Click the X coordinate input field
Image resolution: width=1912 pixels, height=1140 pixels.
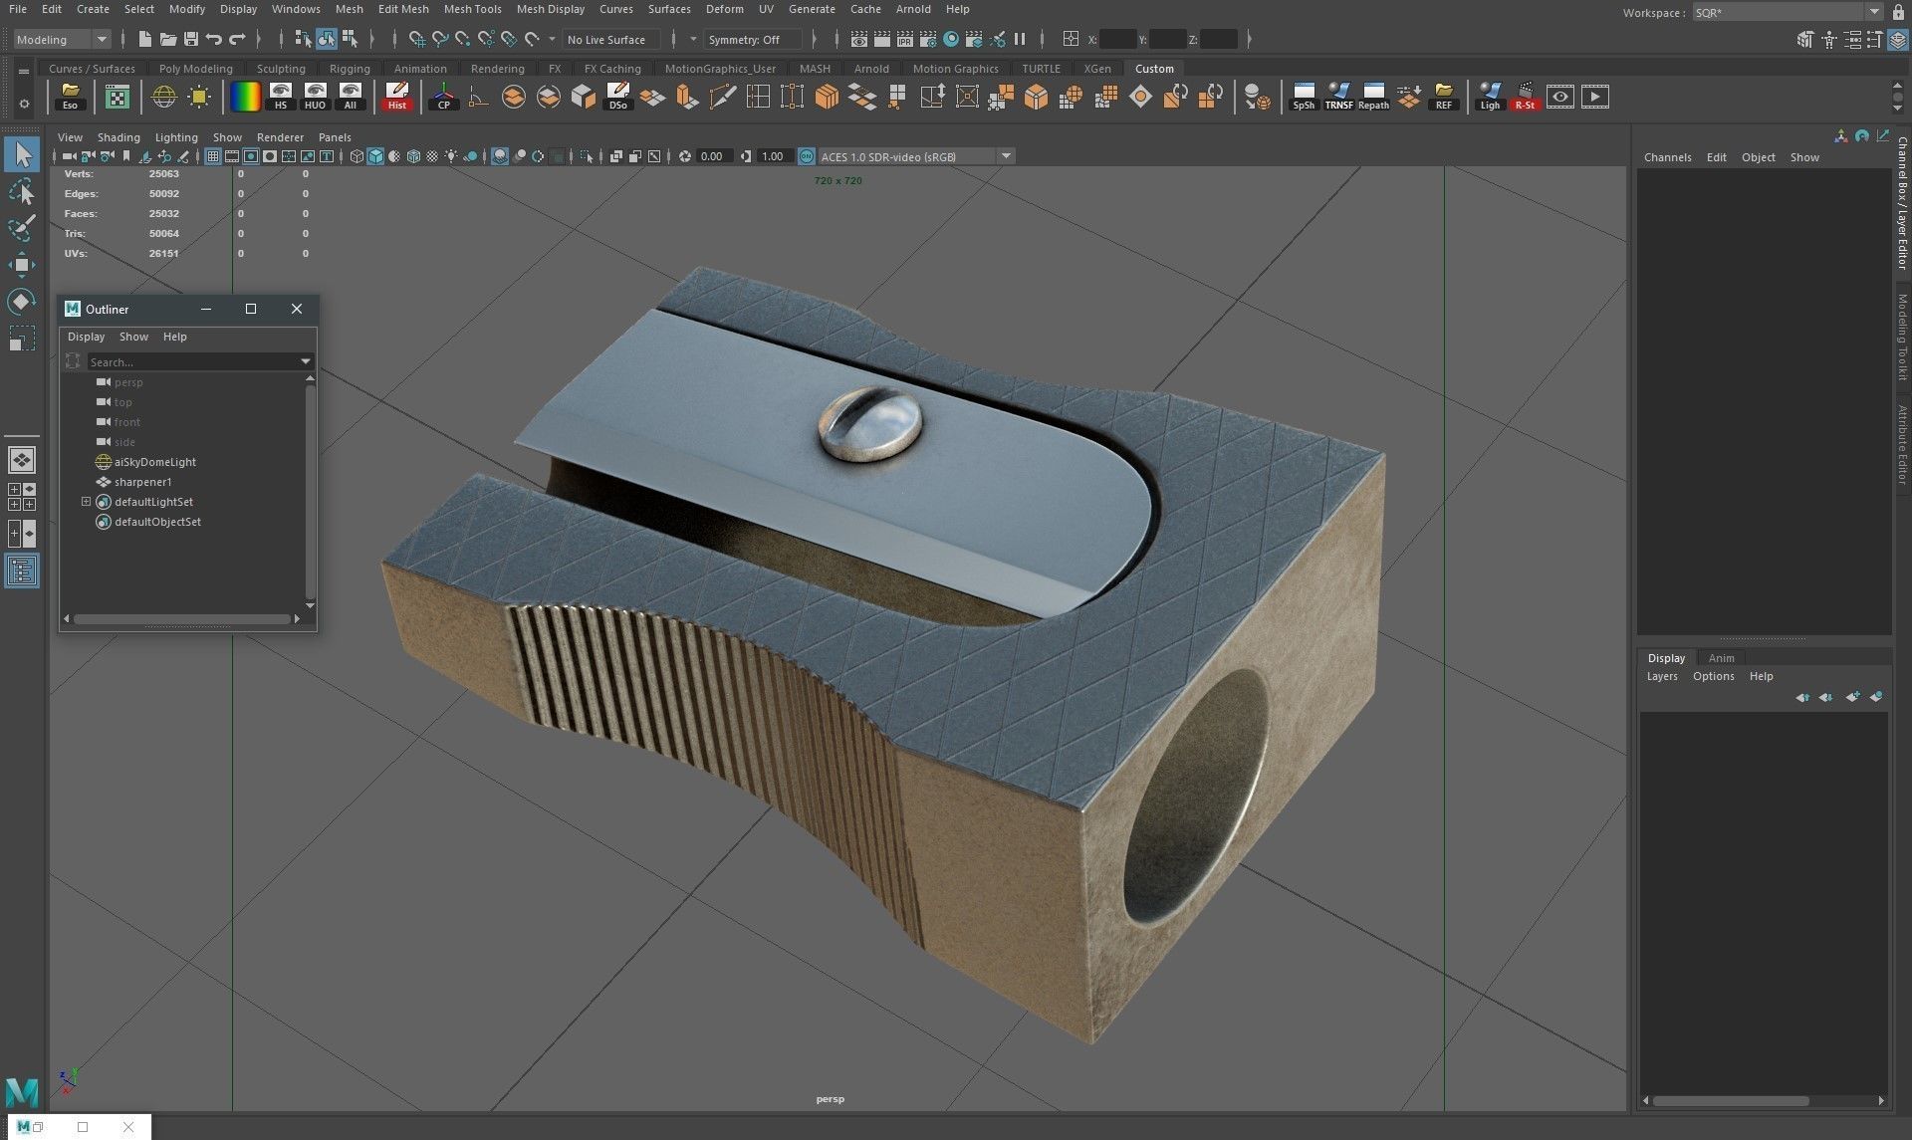tap(1117, 39)
